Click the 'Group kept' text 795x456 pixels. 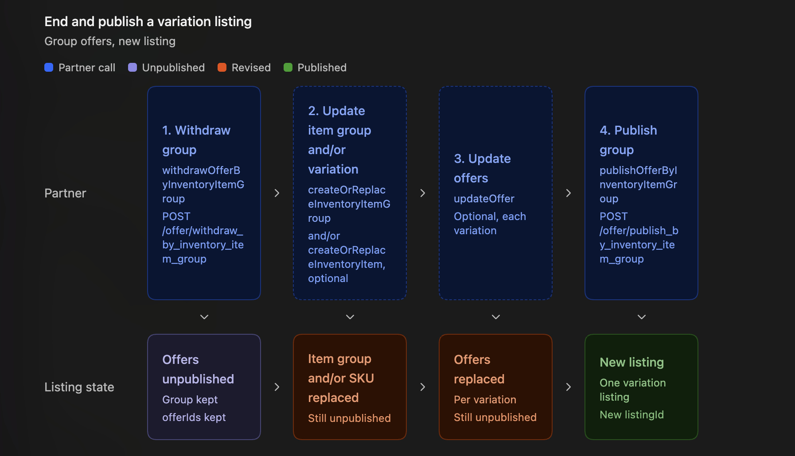click(x=190, y=400)
